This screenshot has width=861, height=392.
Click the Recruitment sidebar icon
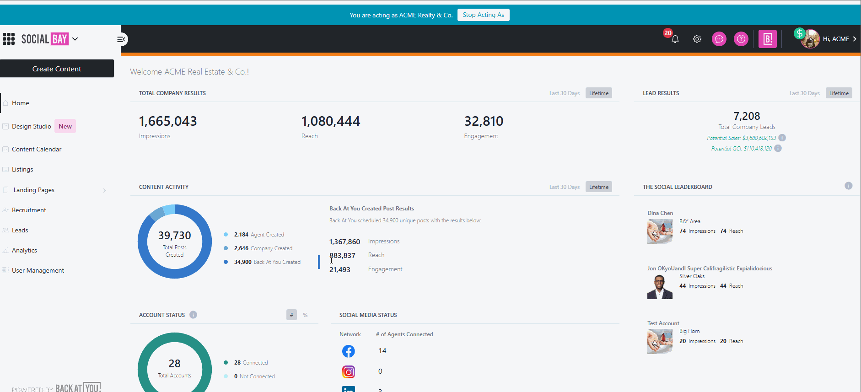pos(5,210)
